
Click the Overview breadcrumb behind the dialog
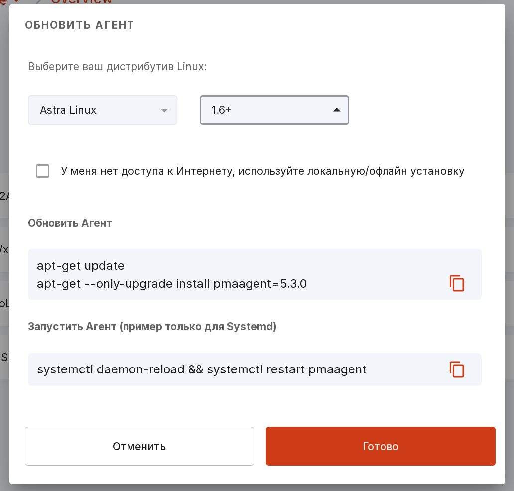(81, 1)
